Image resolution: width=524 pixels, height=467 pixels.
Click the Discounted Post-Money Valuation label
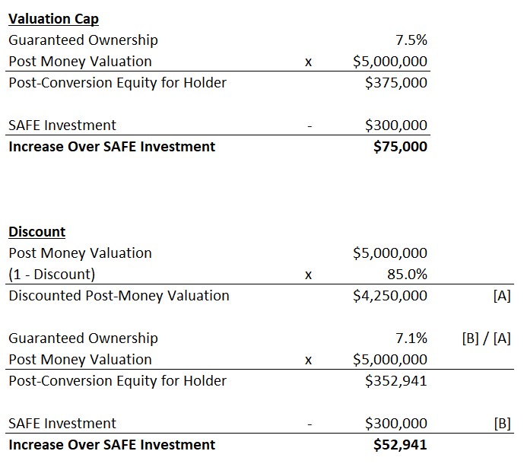tap(119, 296)
